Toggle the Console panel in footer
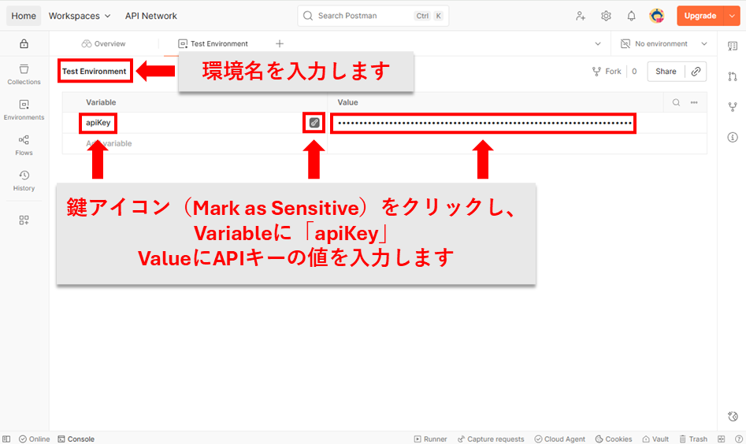 click(76, 438)
